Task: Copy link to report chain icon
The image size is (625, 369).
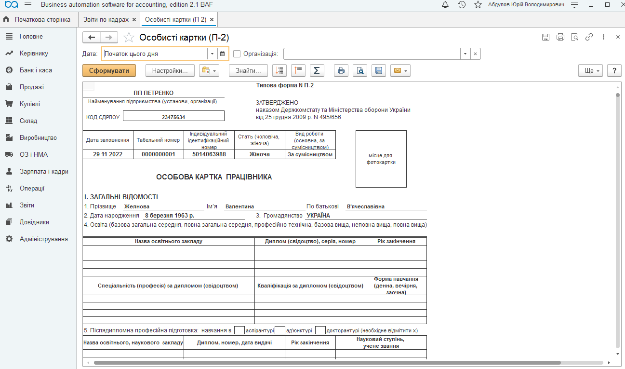Action: coord(589,37)
